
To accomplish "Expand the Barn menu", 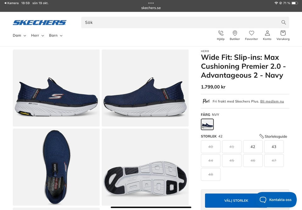I will point(56,36).
